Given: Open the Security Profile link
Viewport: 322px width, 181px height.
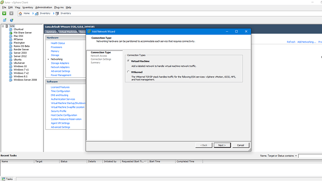Looking at the screenshot, I should 58,111.
